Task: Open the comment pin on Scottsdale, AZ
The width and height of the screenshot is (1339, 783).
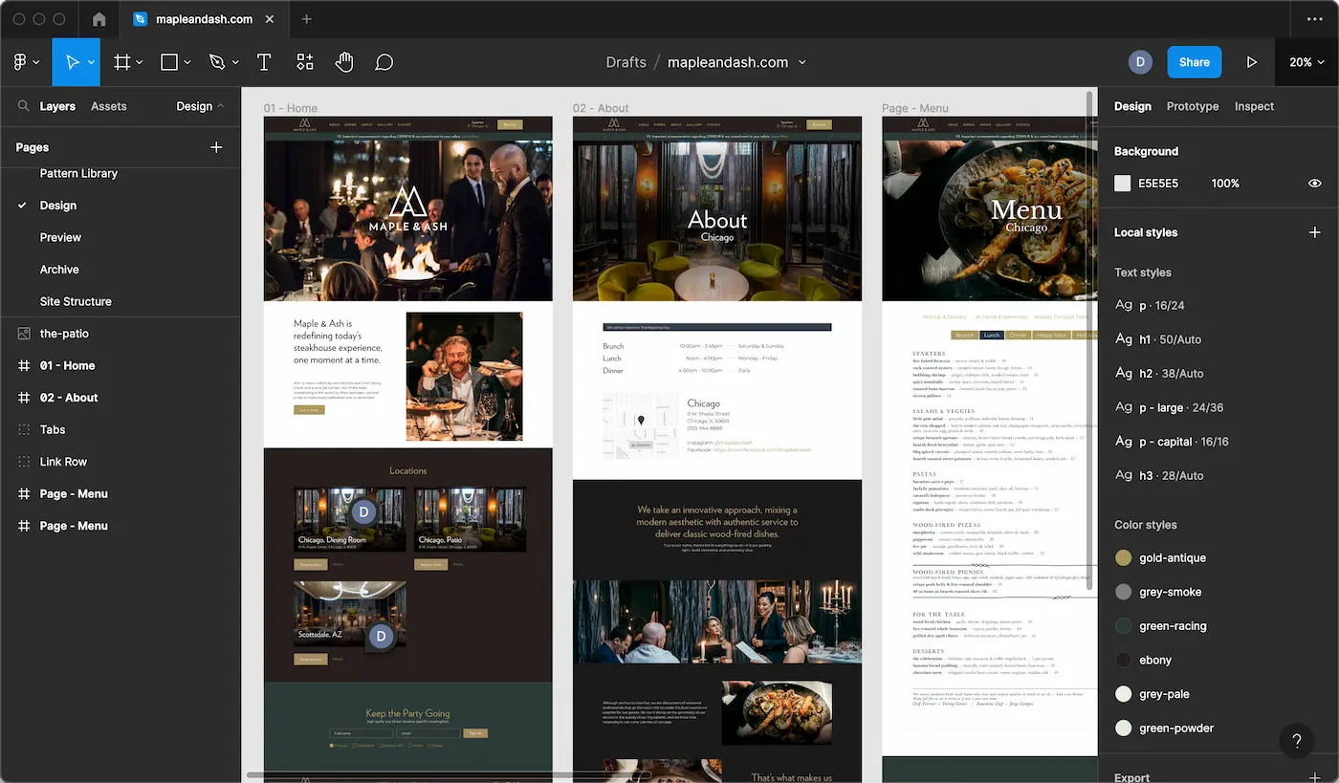Action: coord(381,637)
